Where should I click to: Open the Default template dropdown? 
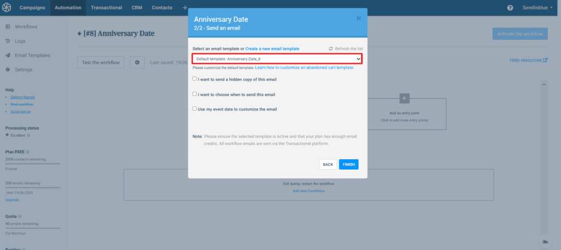(277, 59)
